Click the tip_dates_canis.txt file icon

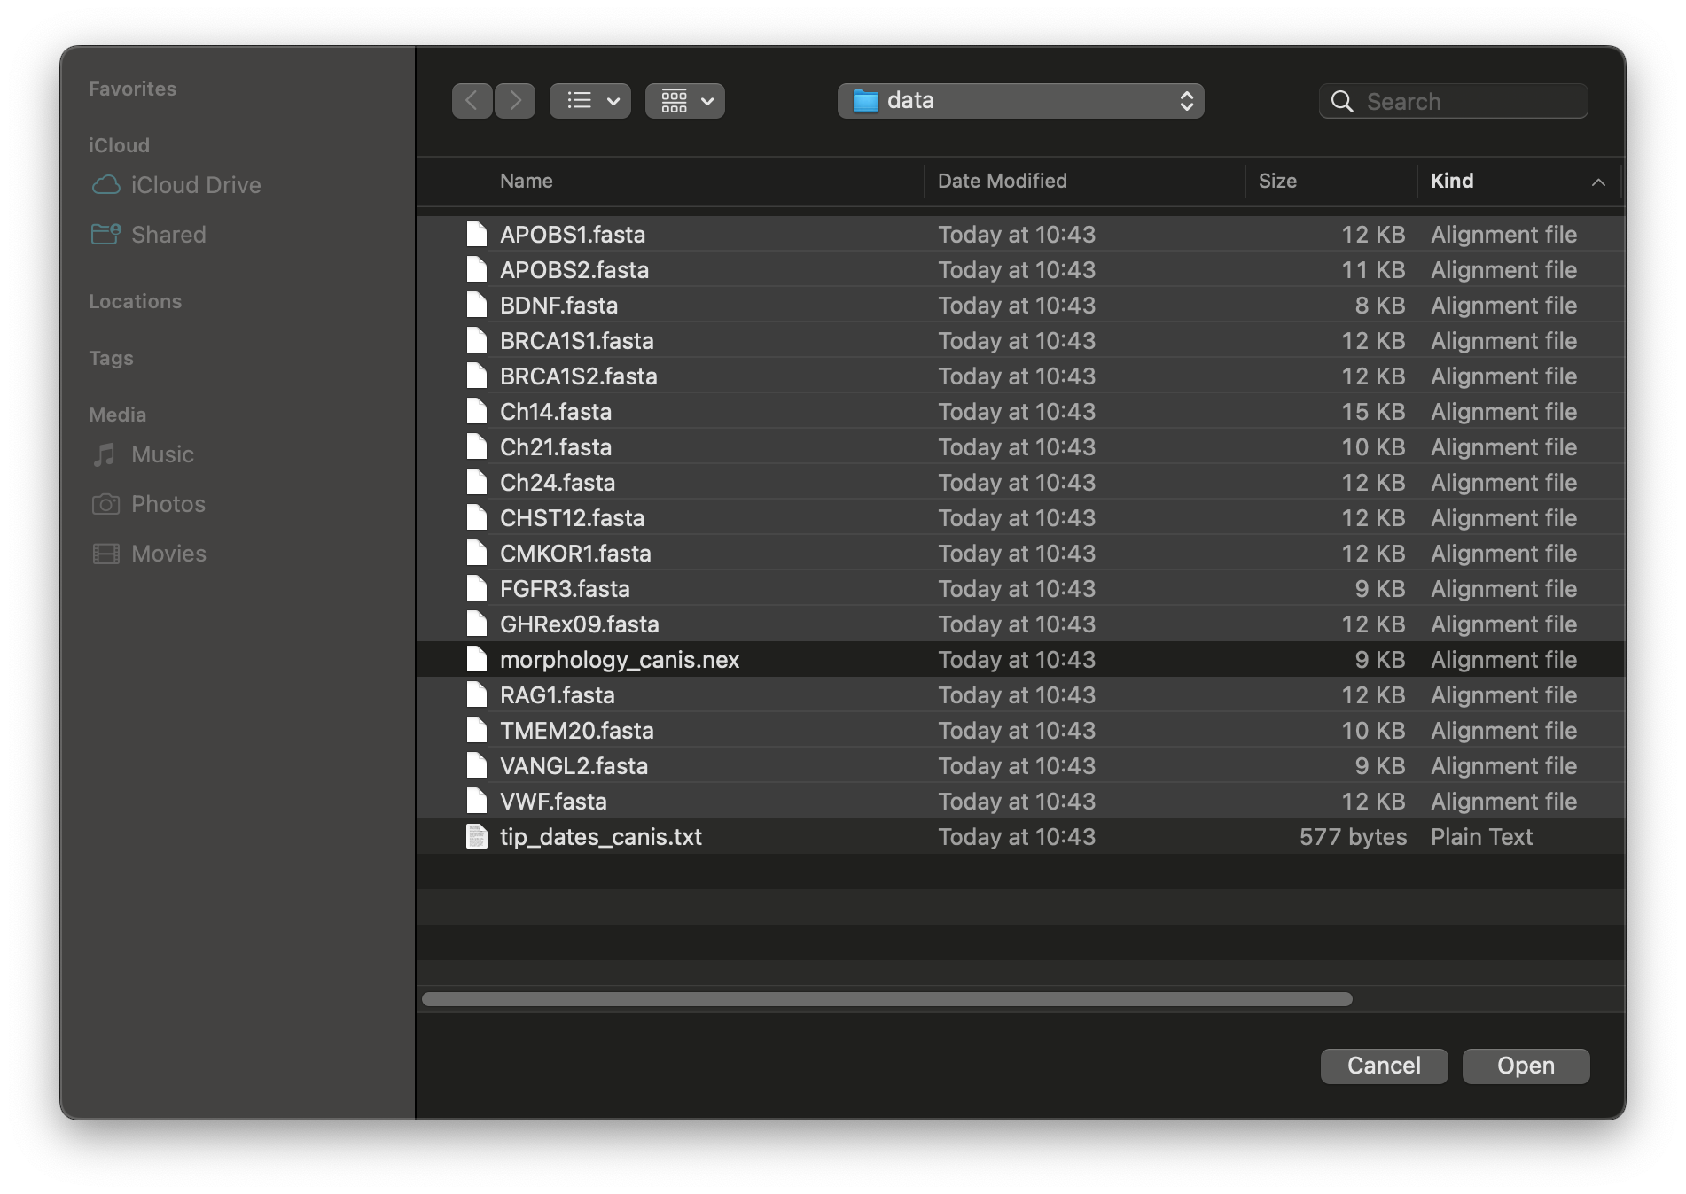coord(477,837)
